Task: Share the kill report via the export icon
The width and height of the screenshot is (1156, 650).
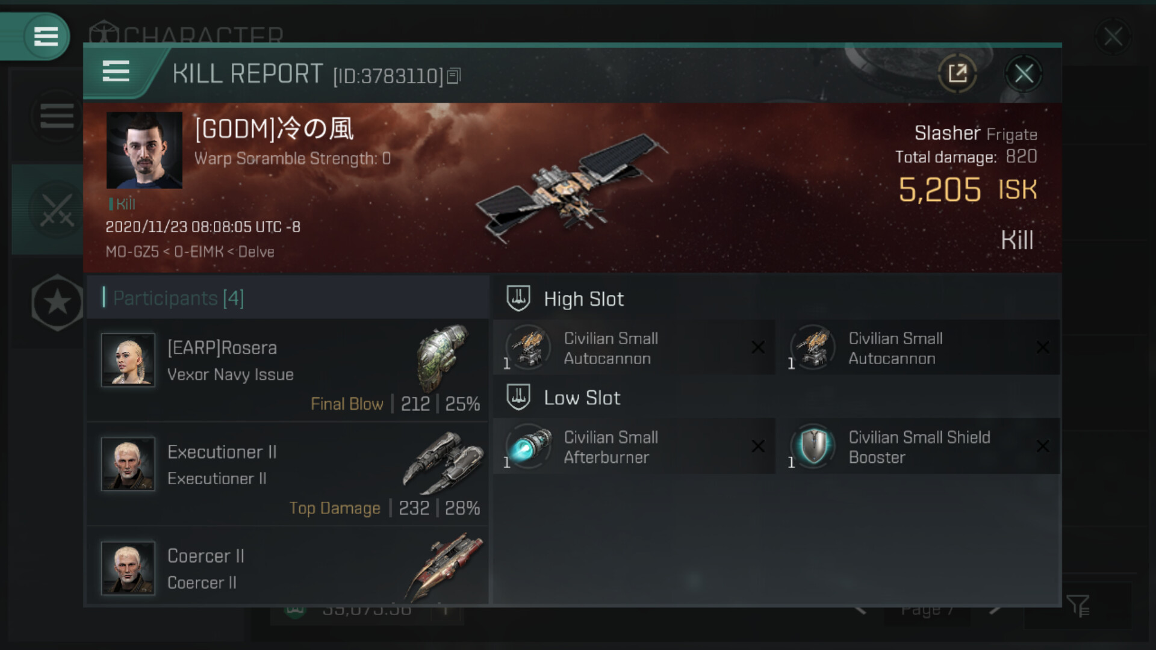Action: (x=957, y=74)
